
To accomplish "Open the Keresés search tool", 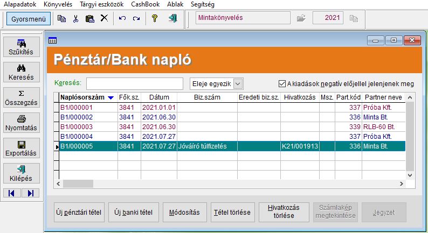I will (21, 72).
